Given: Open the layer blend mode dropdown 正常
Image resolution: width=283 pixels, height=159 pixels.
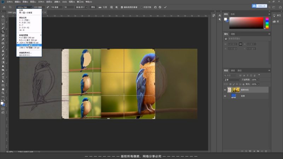Looking at the screenshot, I should point(232,80).
